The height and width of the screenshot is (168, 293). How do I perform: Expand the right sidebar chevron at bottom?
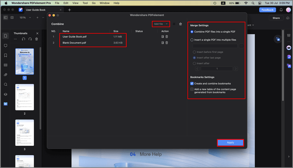click(x=289, y=157)
